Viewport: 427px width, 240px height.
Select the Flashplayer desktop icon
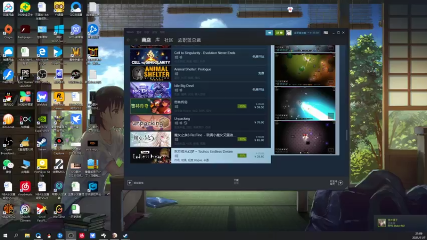click(25, 31)
